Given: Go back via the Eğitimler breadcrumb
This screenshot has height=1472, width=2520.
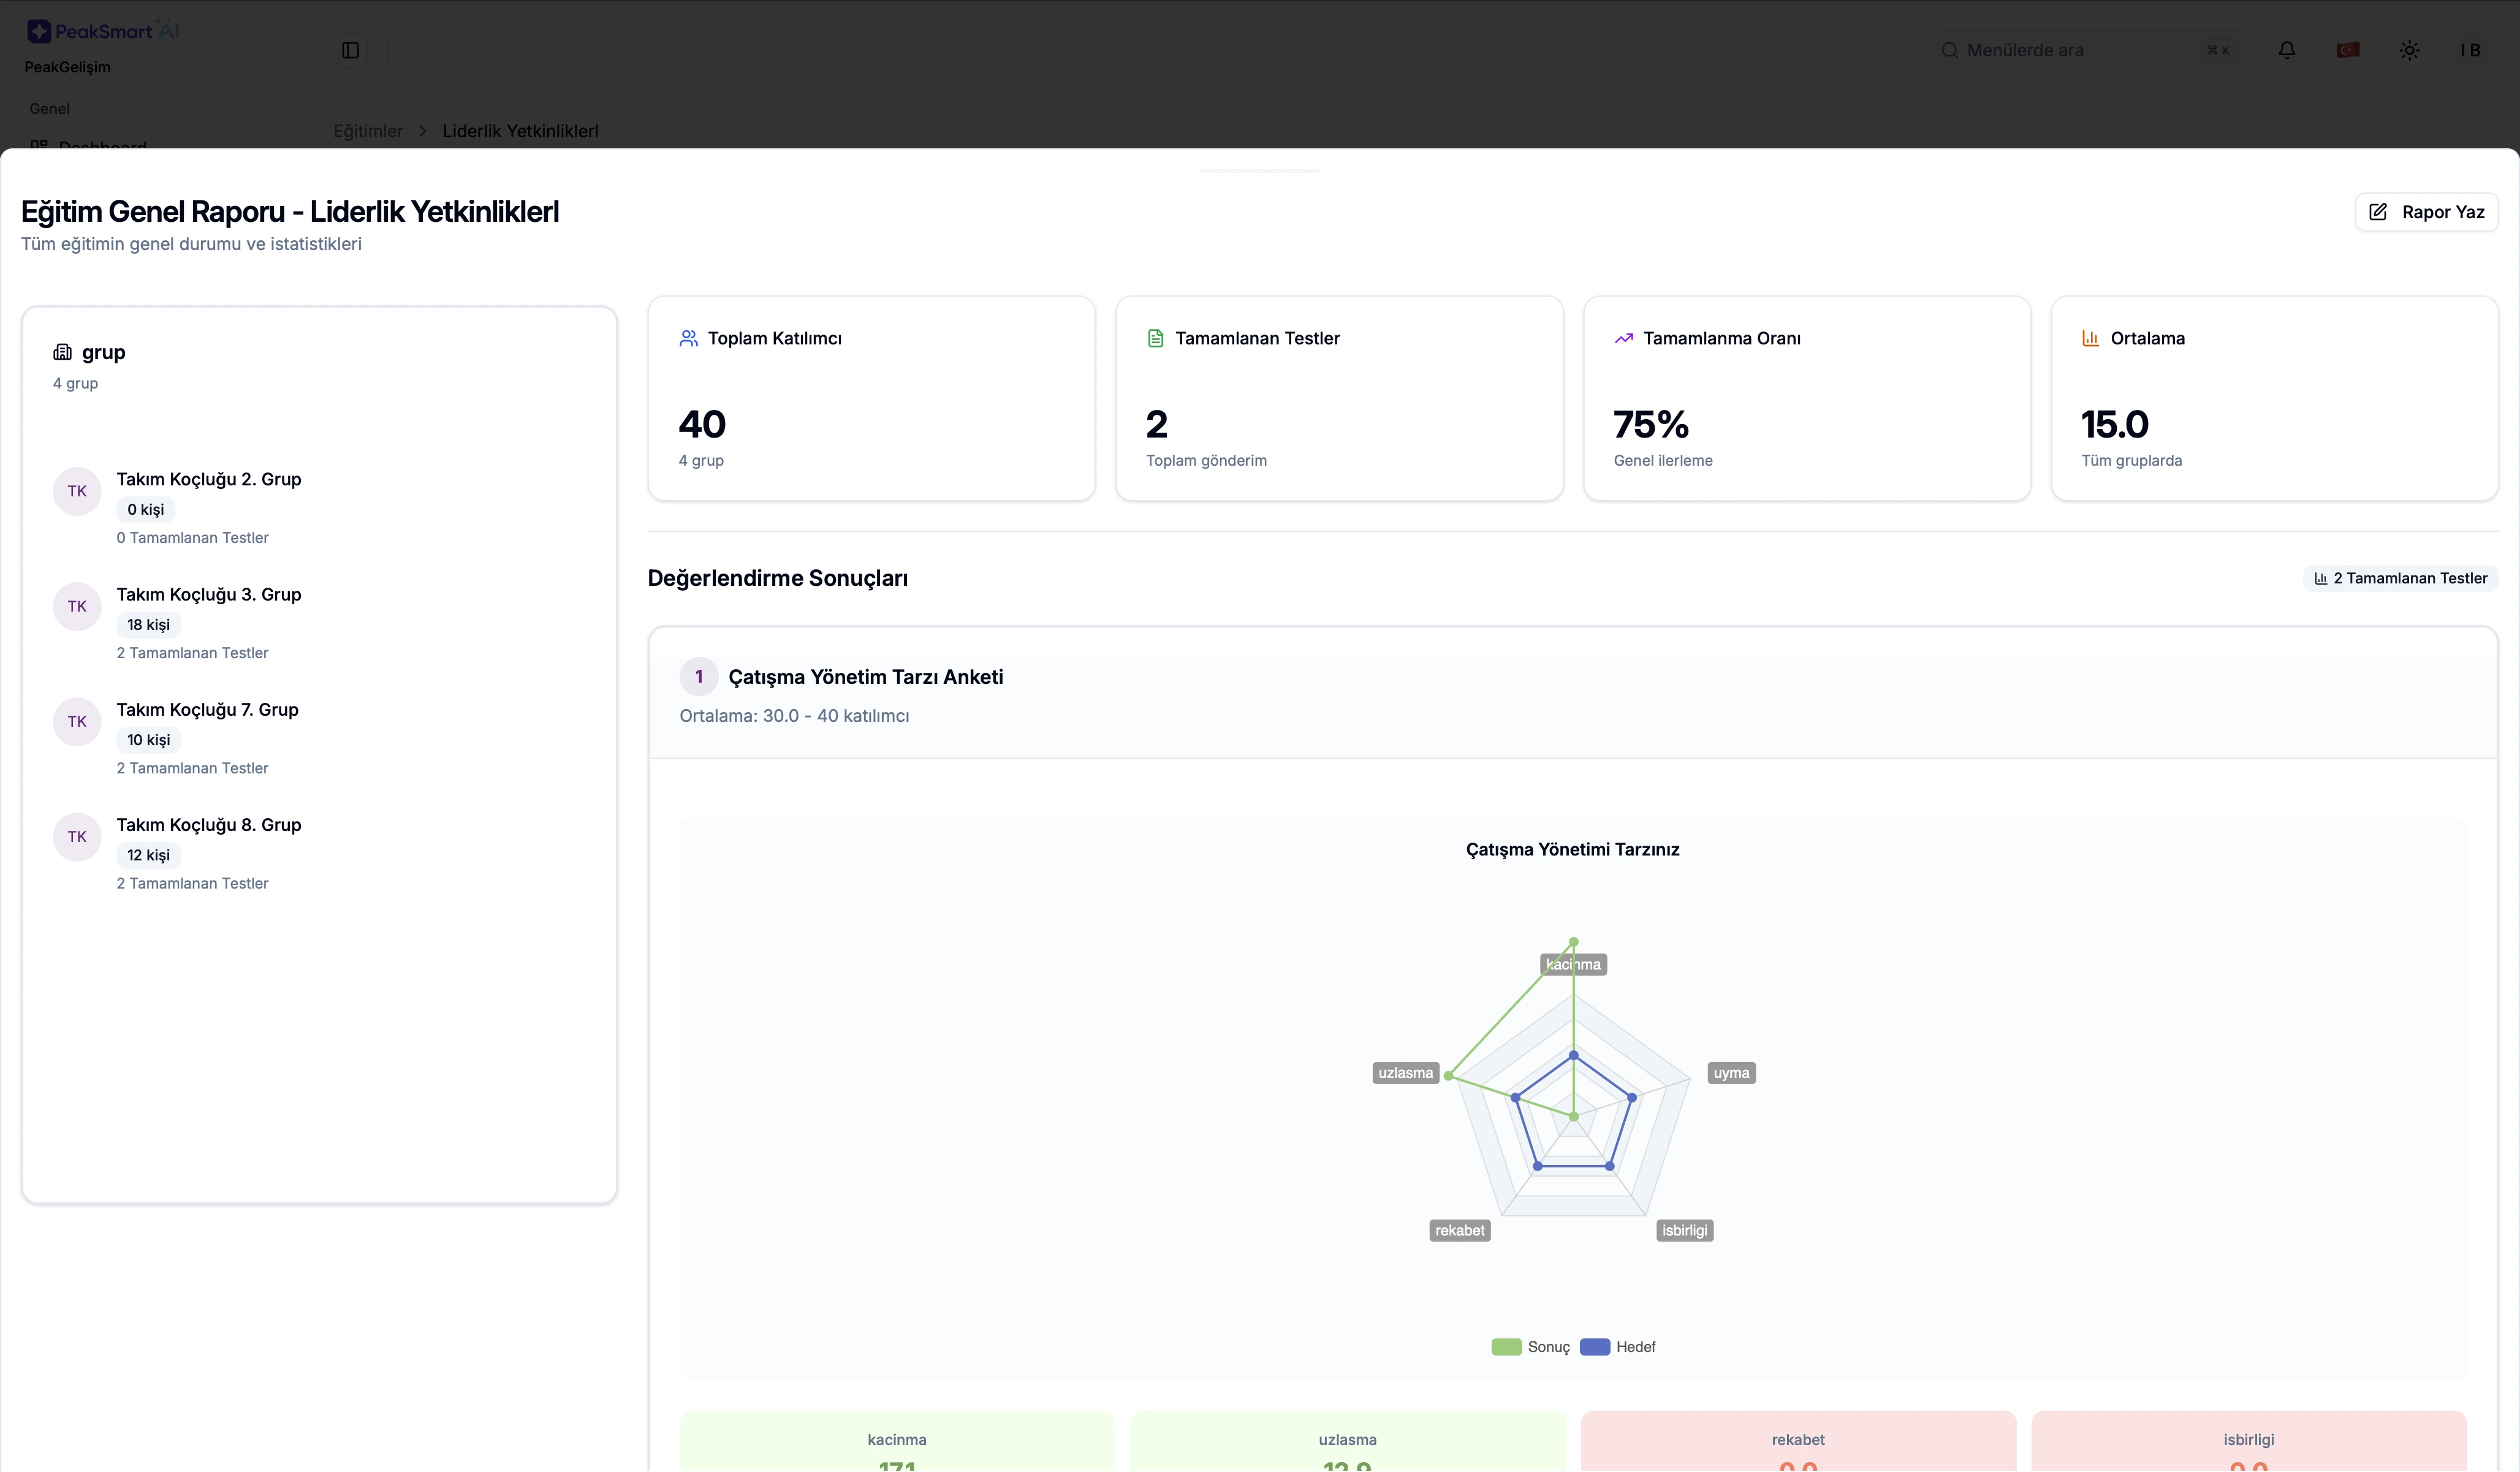Looking at the screenshot, I should [367, 131].
